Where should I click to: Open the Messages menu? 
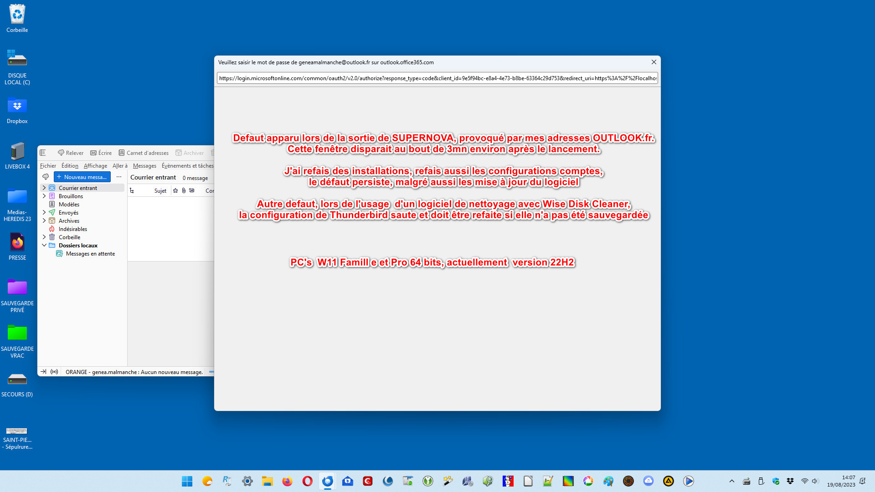point(144,166)
